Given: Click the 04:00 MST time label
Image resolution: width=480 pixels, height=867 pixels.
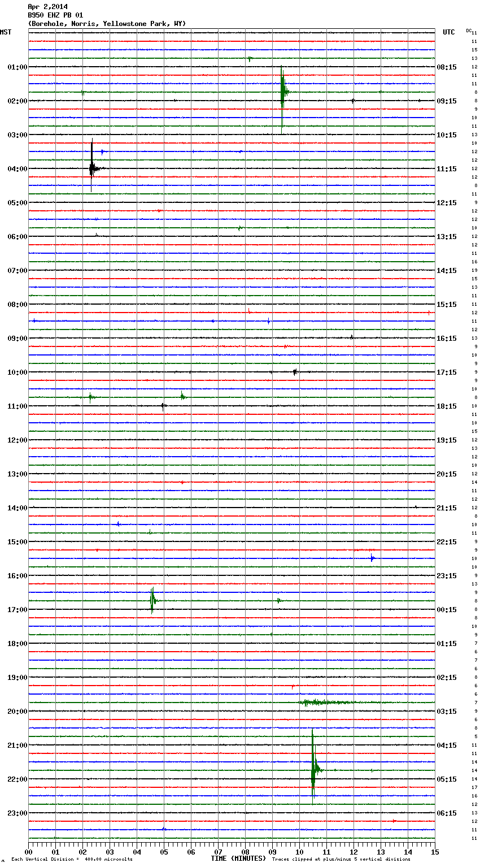Looking at the screenshot, I should (18, 169).
